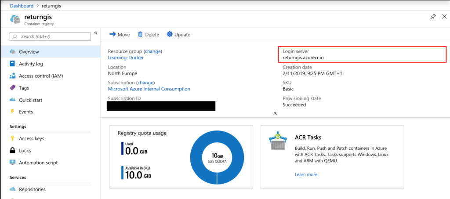
Task: Click the Delete trash can icon
Action: click(x=140, y=34)
